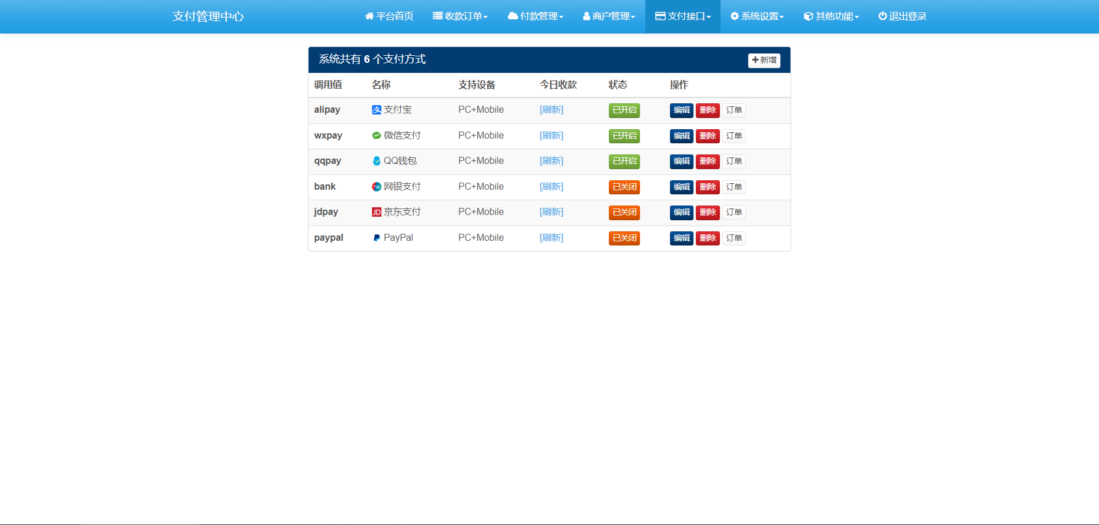Refresh today's receipts for paypal
The height and width of the screenshot is (525, 1099).
[x=551, y=238]
